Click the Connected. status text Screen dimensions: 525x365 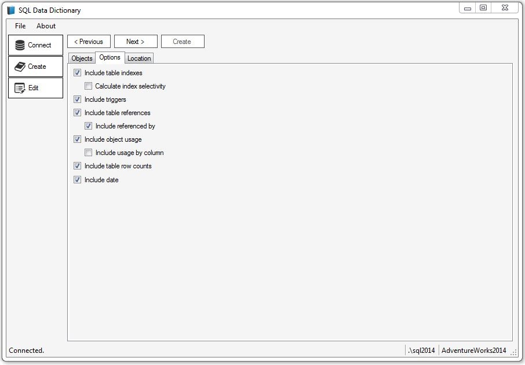(x=27, y=351)
